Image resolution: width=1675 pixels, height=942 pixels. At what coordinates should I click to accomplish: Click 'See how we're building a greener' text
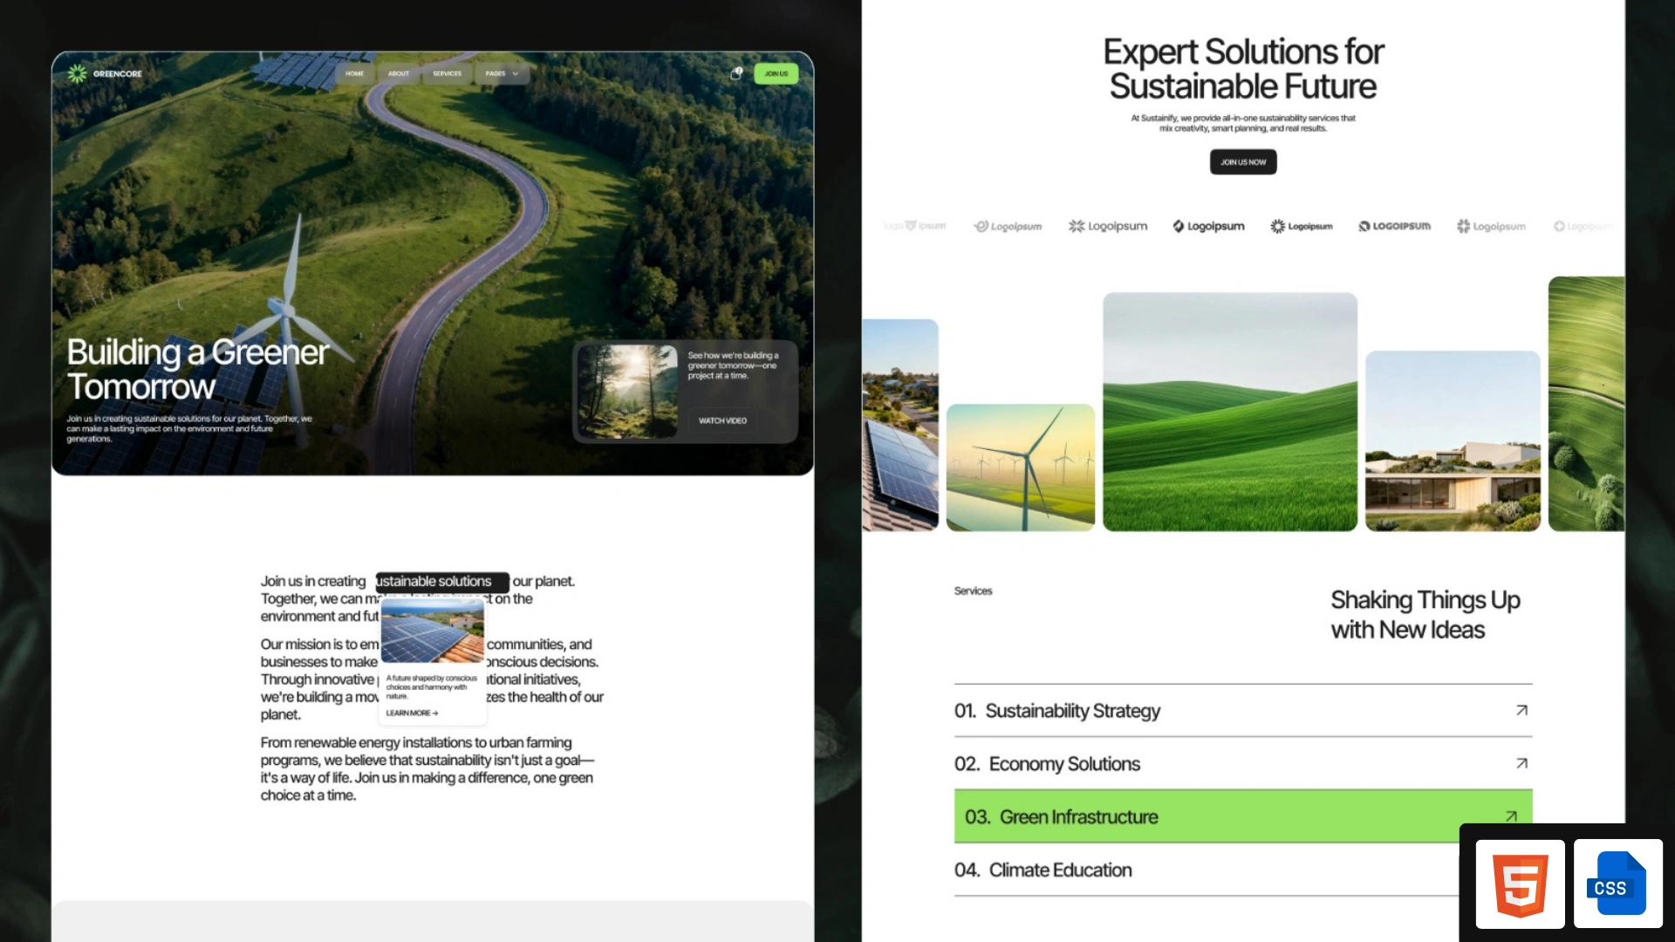click(733, 365)
